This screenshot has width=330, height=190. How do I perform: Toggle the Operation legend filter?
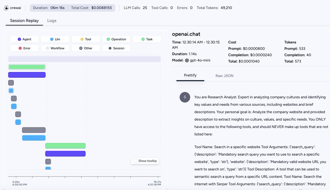116,39
